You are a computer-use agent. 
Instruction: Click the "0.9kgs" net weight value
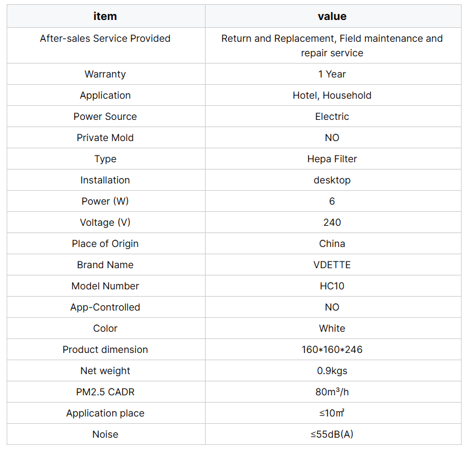(332, 370)
